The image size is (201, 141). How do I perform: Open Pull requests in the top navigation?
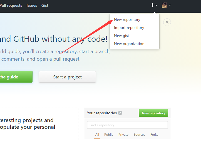11,5
